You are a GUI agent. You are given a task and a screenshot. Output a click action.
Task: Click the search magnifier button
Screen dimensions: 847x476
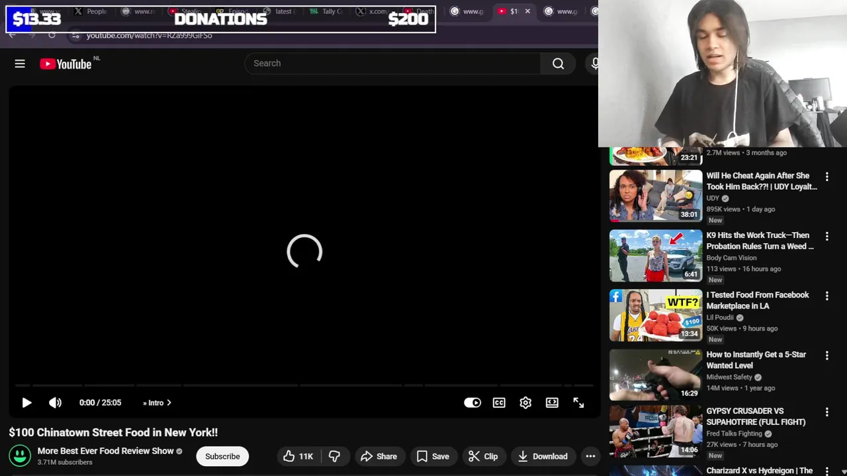tap(558, 63)
